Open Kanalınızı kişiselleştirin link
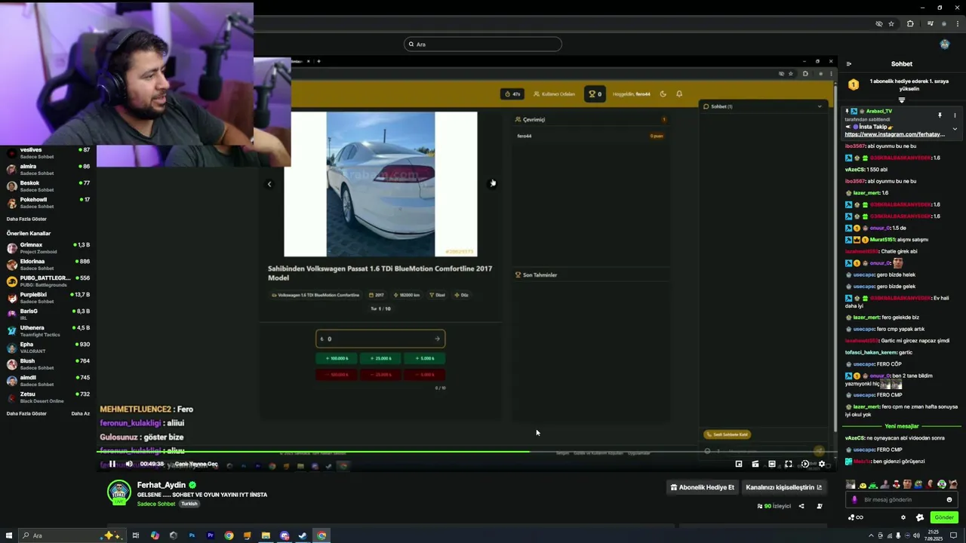 [784, 487]
